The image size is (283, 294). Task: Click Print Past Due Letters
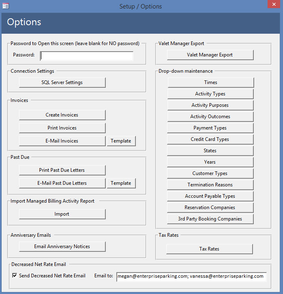(62, 170)
